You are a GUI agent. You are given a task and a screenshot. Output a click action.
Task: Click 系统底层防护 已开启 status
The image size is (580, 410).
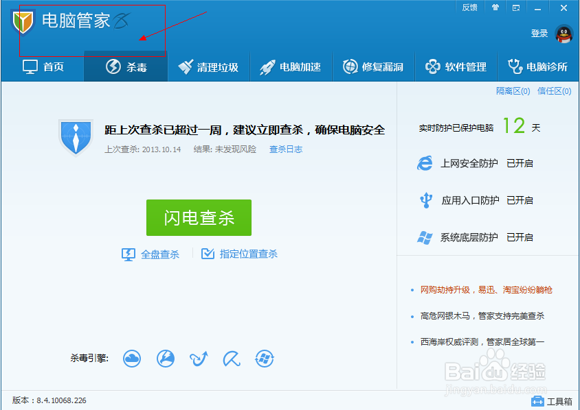tap(520, 237)
